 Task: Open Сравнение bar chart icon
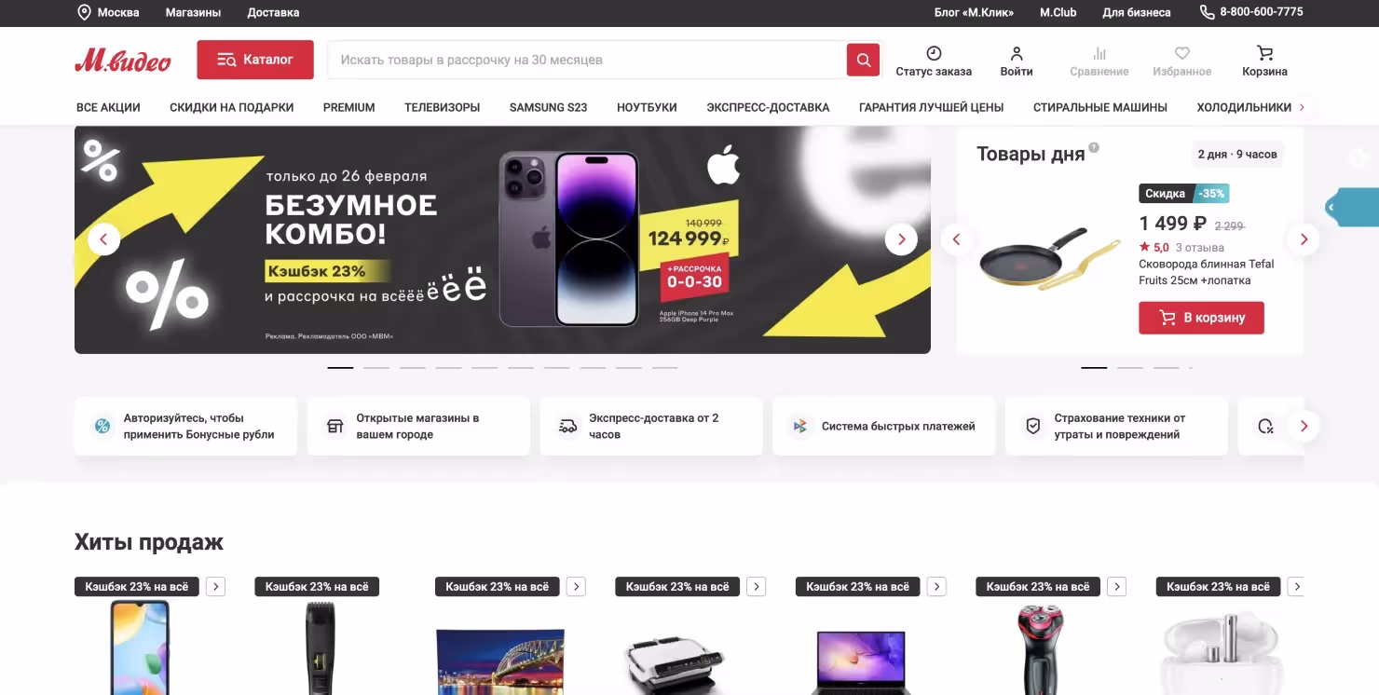(1099, 53)
